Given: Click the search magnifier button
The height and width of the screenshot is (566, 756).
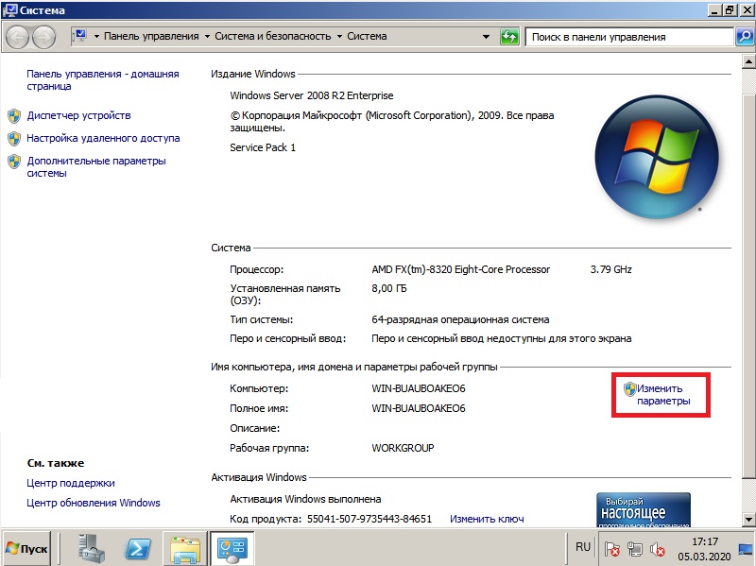Looking at the screenshot, I should click(x=745, y=36).
